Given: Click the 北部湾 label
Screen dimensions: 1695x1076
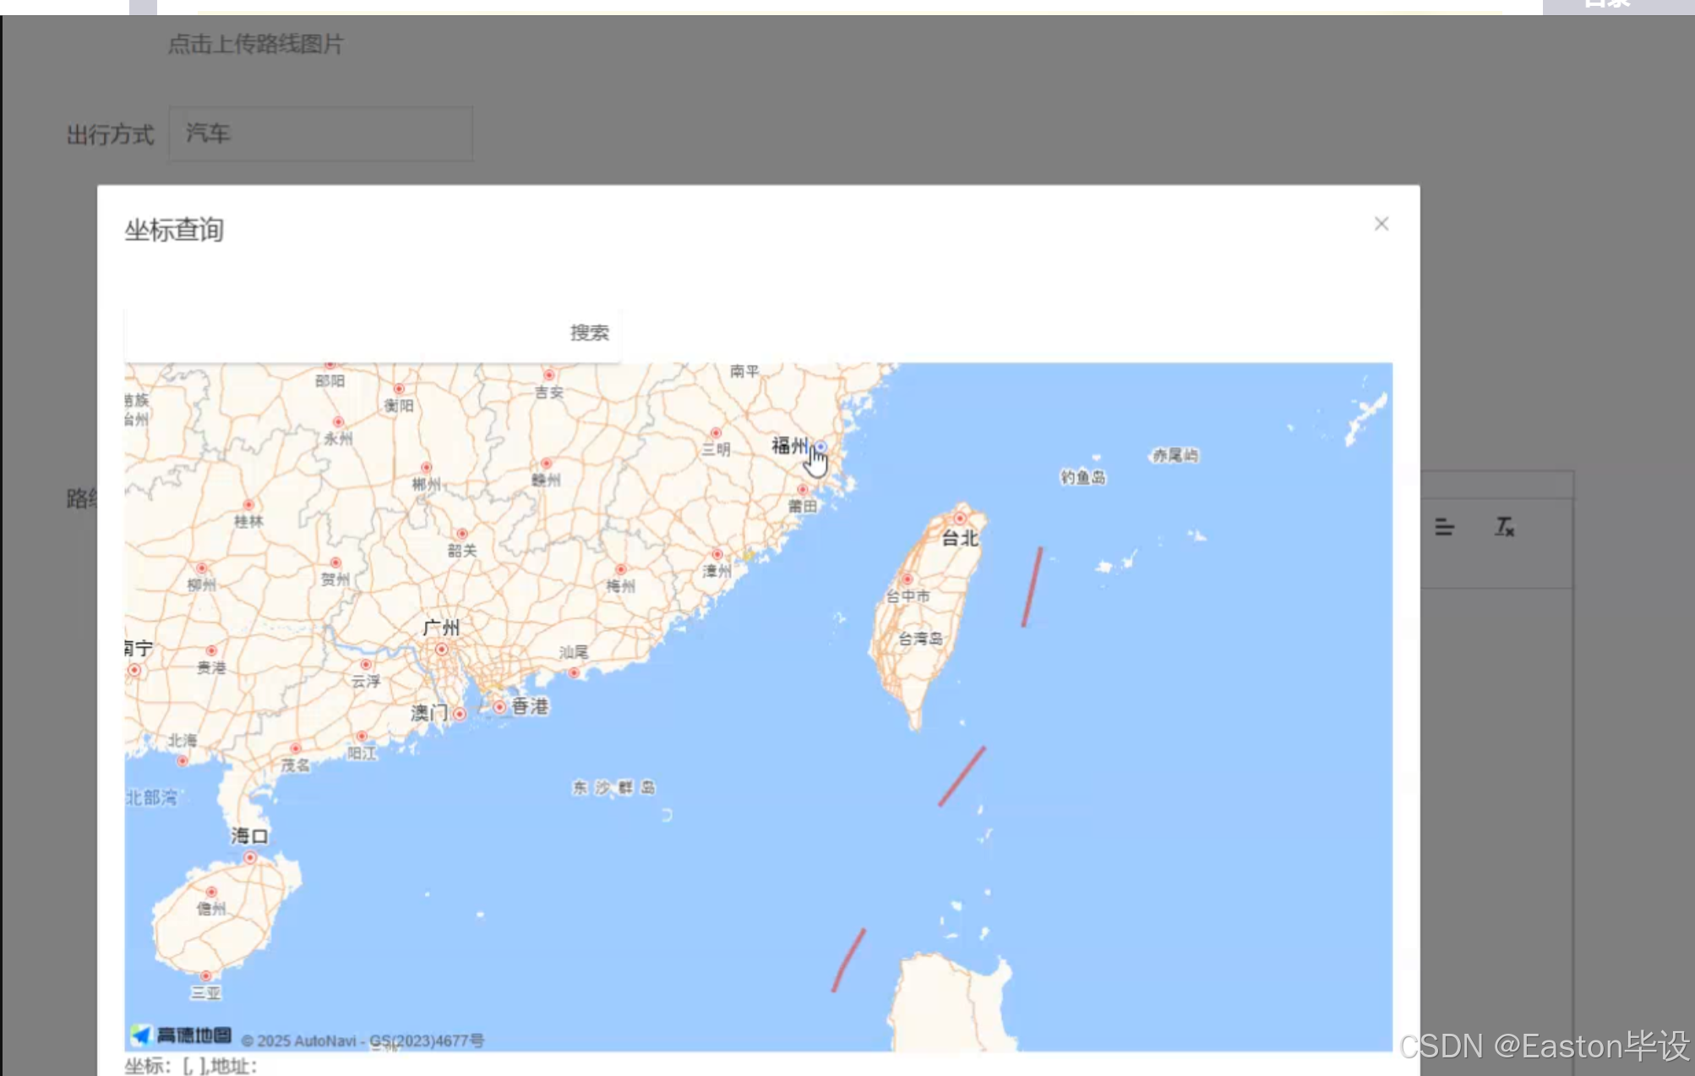Looking at the screenshot, I should 151,797.
